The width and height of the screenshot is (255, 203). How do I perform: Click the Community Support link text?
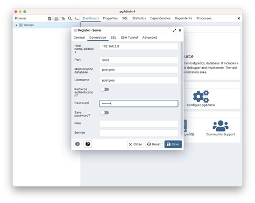coord(221,134)
